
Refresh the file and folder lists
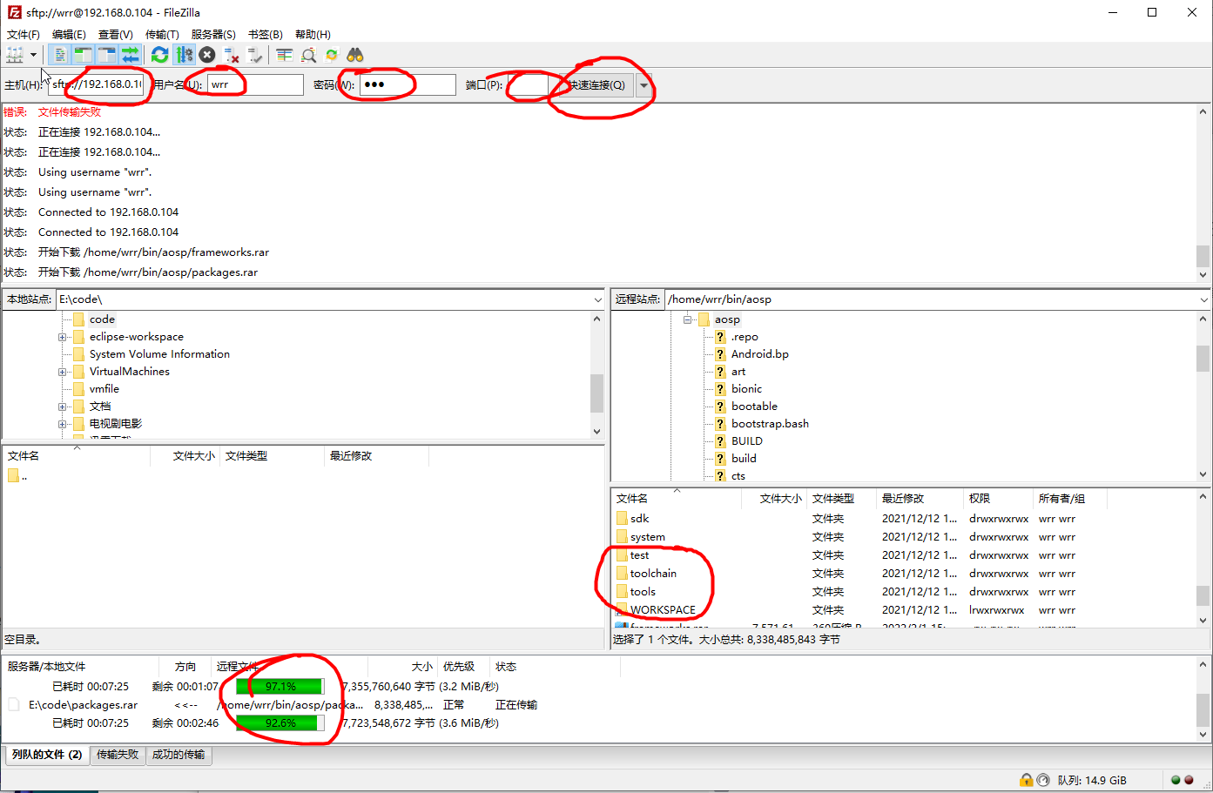[159, 54]
